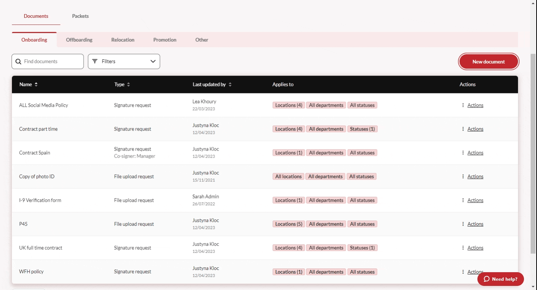Click the three-dot icon for Copy of photo ID
Image resolution: width=537 pixels, height=290 pixels.
pos(463,177)
